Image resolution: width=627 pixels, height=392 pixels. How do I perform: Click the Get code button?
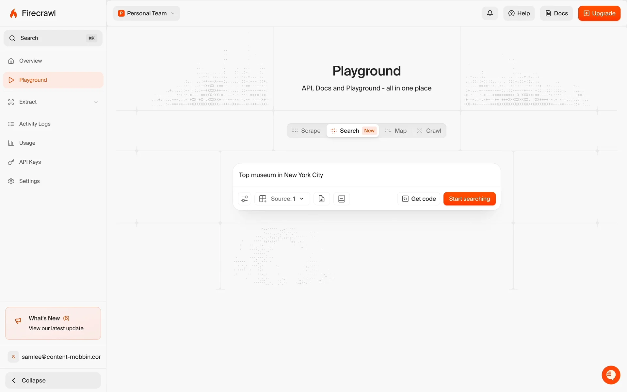coord(419,199)
